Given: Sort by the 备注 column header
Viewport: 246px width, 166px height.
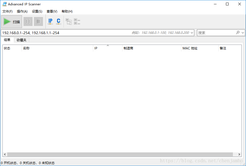Looking at the screenshot, I should tap(230, 48).
